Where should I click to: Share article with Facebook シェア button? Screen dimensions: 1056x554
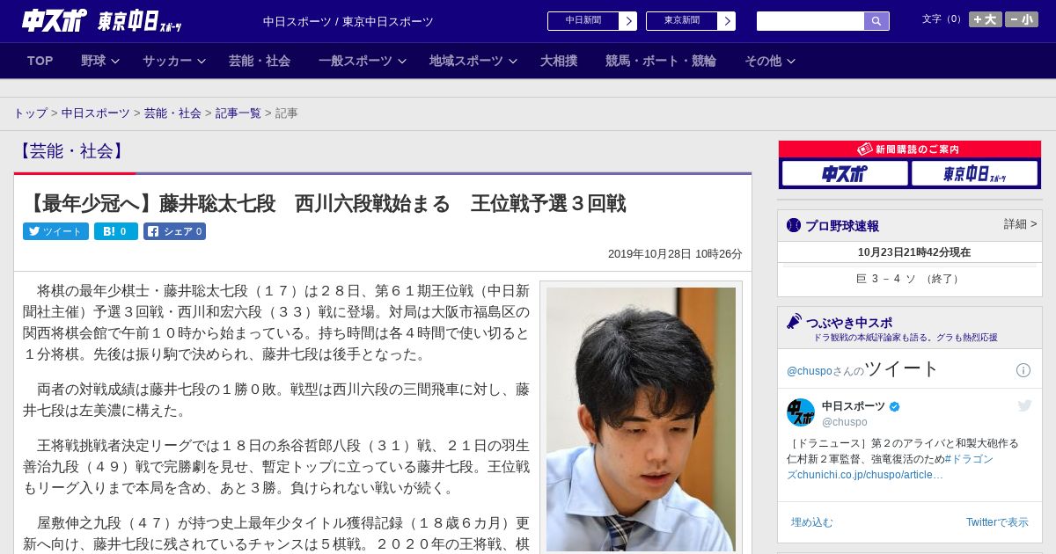[174, 231]
